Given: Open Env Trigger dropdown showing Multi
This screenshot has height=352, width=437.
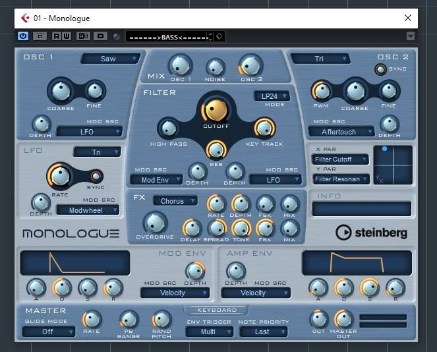Looking at the screenshot, I should tap(210, 332).
